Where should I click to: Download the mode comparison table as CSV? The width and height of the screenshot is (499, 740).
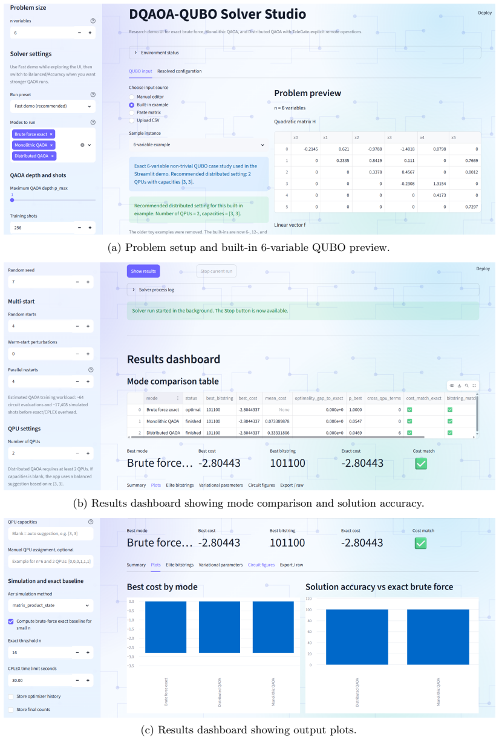point(459,385)
